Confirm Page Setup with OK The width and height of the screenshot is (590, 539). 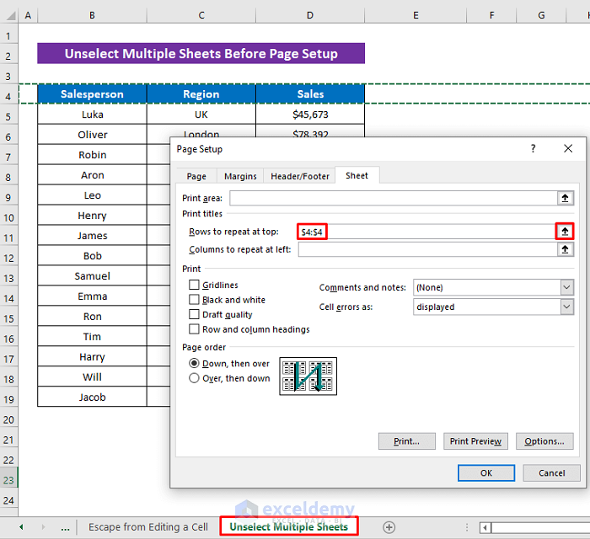[x=486, y=472]
